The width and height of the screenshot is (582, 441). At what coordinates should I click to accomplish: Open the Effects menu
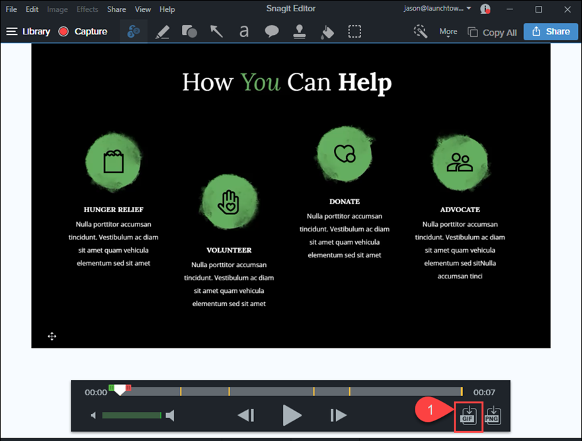click(x=87, y=9)
